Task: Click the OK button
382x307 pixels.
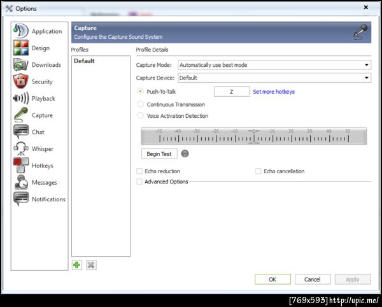Action: coord(272,279)
